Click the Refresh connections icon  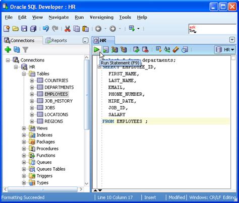tap(17, 49)
